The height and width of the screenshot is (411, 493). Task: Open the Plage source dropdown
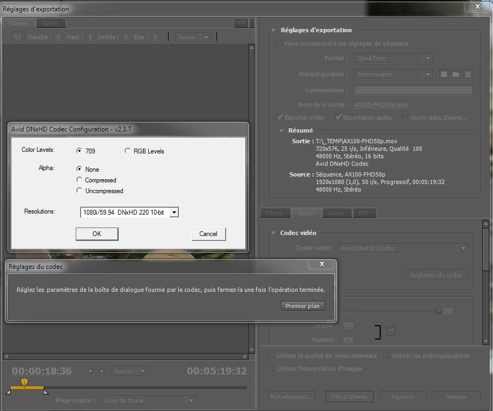pyautogui.click(x=148, y=400)
